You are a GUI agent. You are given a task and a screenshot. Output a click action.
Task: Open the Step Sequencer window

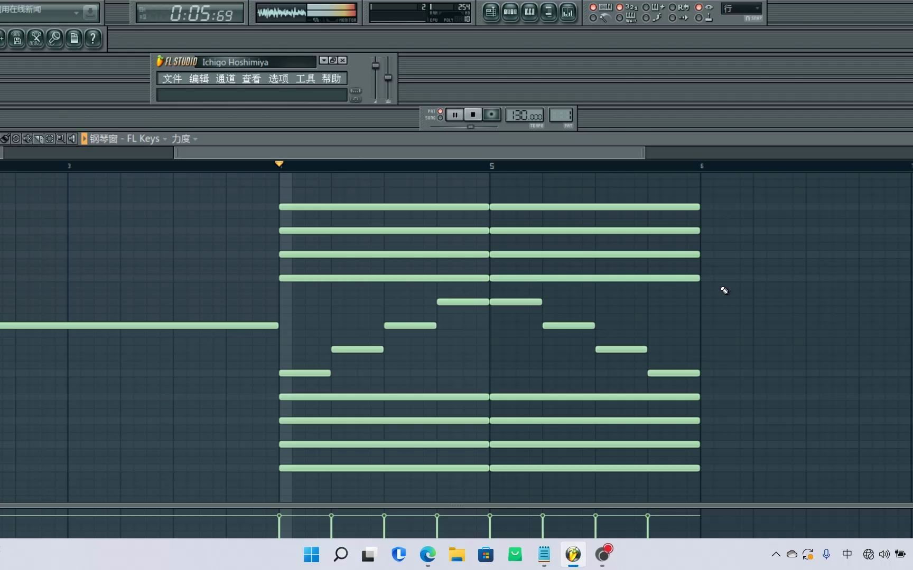[510, 12]
